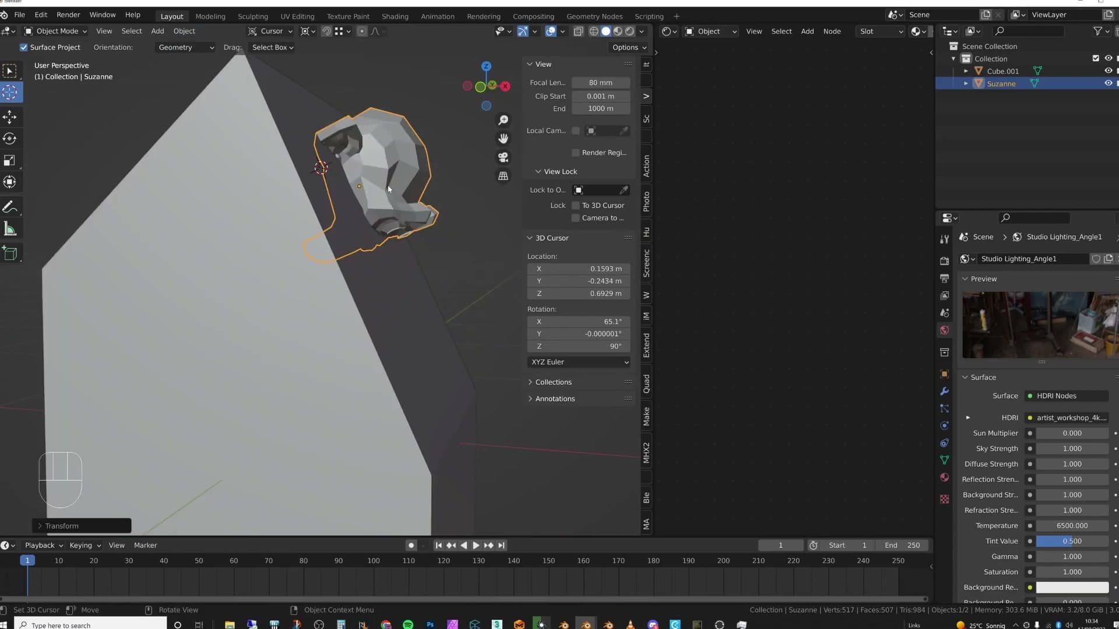This screenshot has width=1119, height=629.
Task: Open the Options dropdown
Action: pos(629,47)
